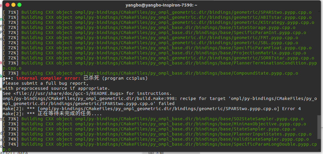This screenshot has width=323, height=154.
Task: Click the PlannerTerminationCondition build line
Action: click(160, 65)
